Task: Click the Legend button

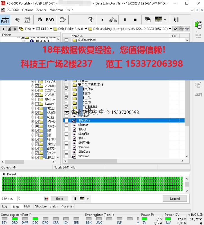Action: pyautogui.click(x=175, y=199)
